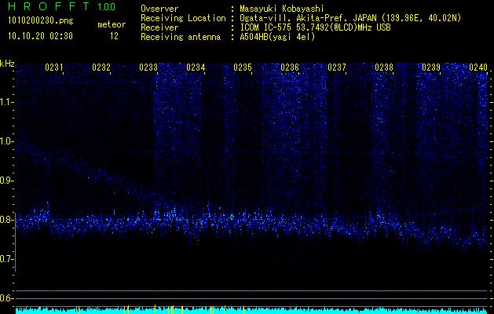The height and width of the screenshot is (314, 494).
Task: Click the 0239 time marker
Action: pos(431,68)
